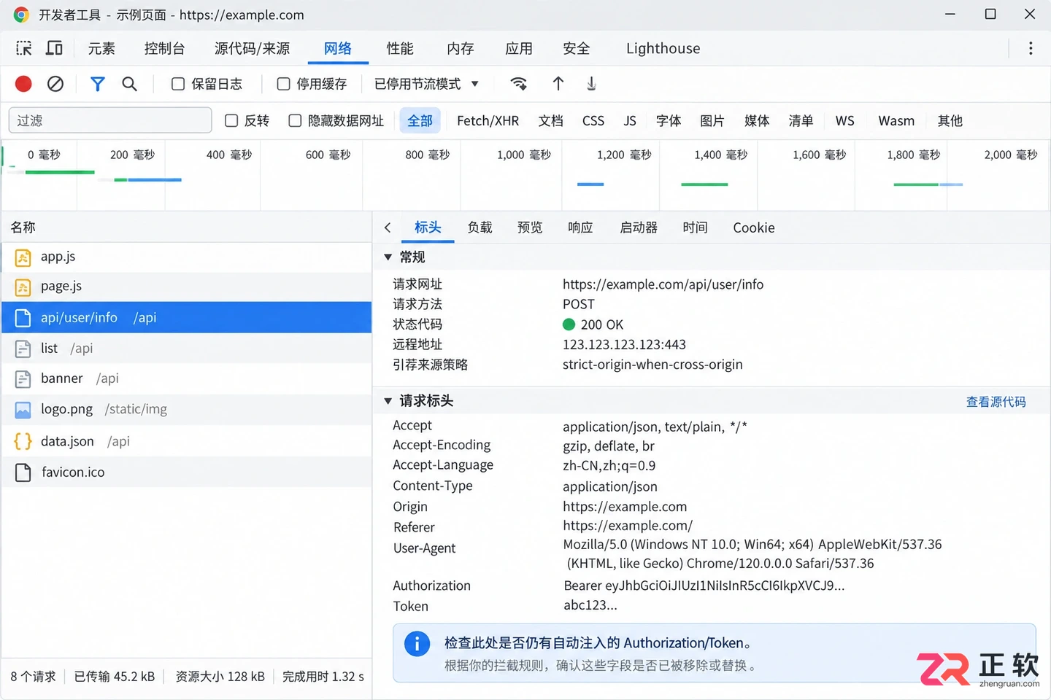Screen dimensions: 1051x700
Task: Switch to the 元素 panel tab
Action: pos(101,48)
